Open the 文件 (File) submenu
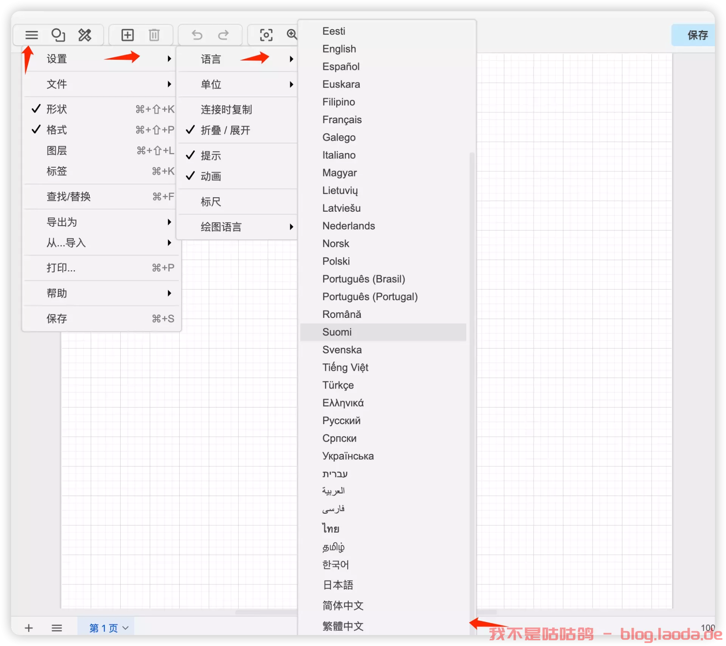 [57, 84]
